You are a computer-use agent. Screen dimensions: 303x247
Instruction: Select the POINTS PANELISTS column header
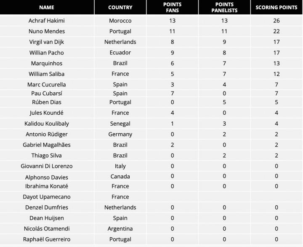coord(224,7)
